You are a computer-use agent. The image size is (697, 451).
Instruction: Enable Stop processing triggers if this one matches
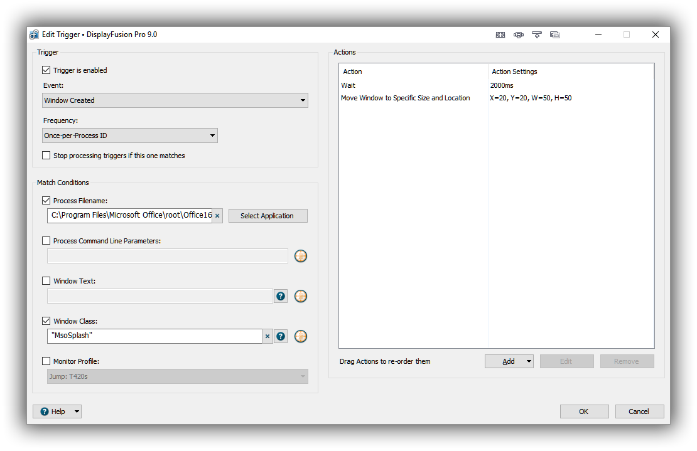(46, 156)
